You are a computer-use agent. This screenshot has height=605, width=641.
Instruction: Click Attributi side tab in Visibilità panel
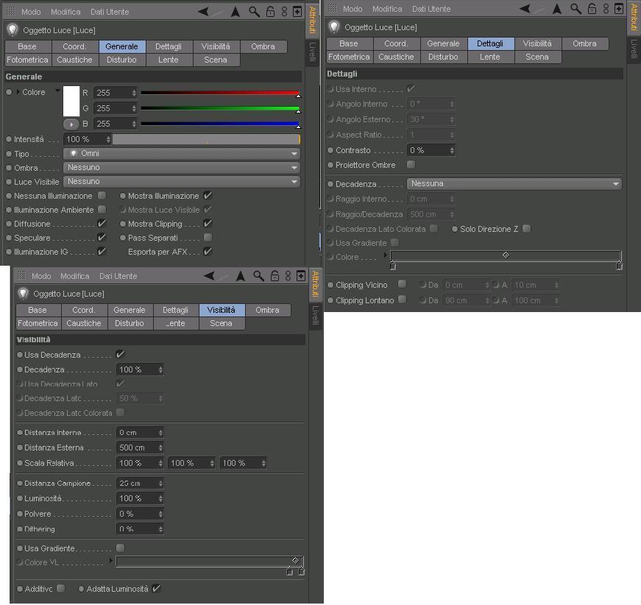coord(315,284)
